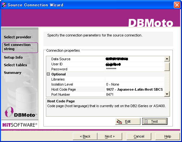Click the Test button server icon

pyautogui.click(x=146, y=121)
